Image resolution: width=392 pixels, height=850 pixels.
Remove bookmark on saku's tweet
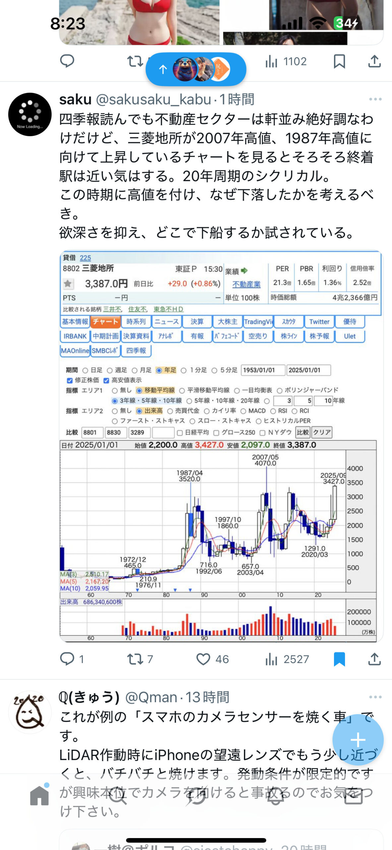339,659
